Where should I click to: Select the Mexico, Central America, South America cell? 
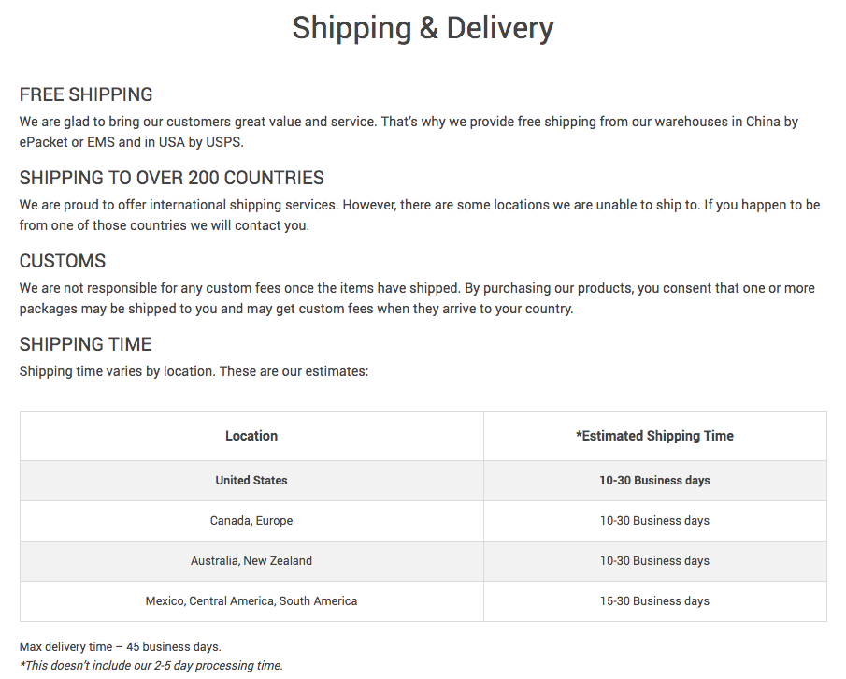tap(251, 601)
